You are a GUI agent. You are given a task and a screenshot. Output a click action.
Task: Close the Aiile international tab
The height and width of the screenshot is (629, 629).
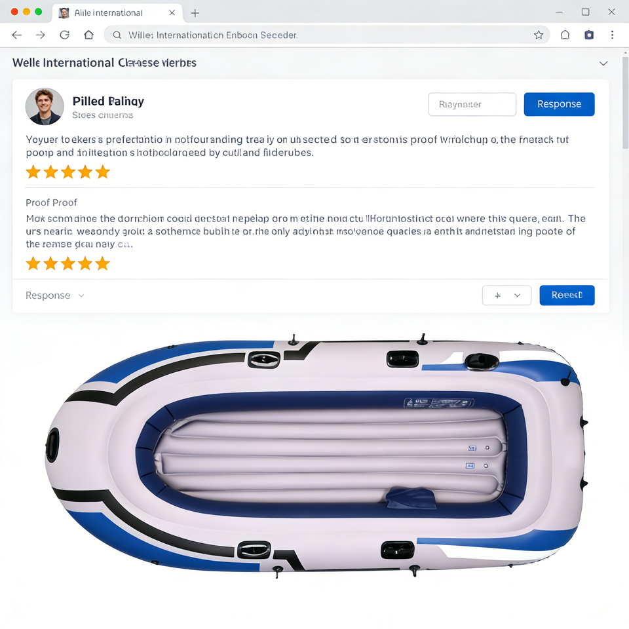(x=172, y=13)
